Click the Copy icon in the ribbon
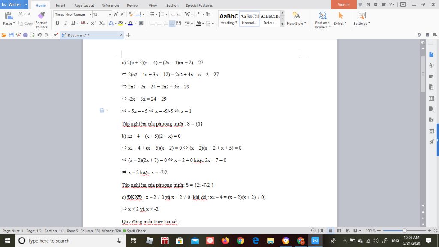The height and width of the screenshot is (247, 439). coord(21,23)
